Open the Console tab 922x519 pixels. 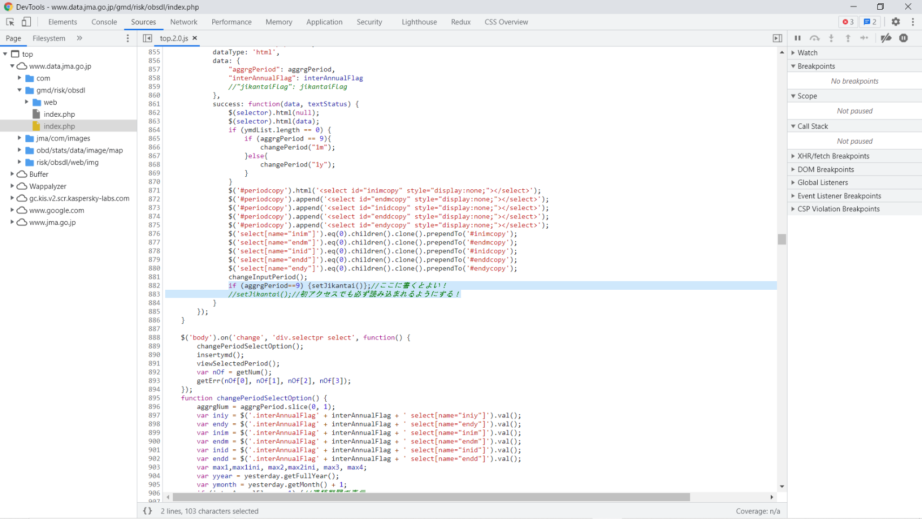point(104,22)
